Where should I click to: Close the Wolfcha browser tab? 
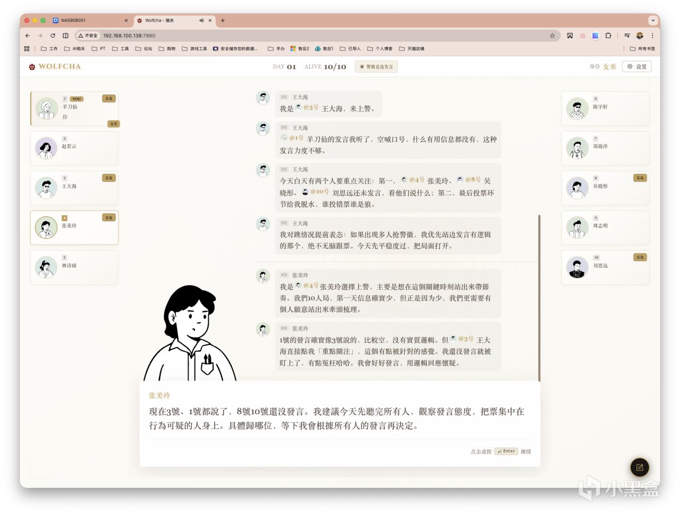(210, 21)
